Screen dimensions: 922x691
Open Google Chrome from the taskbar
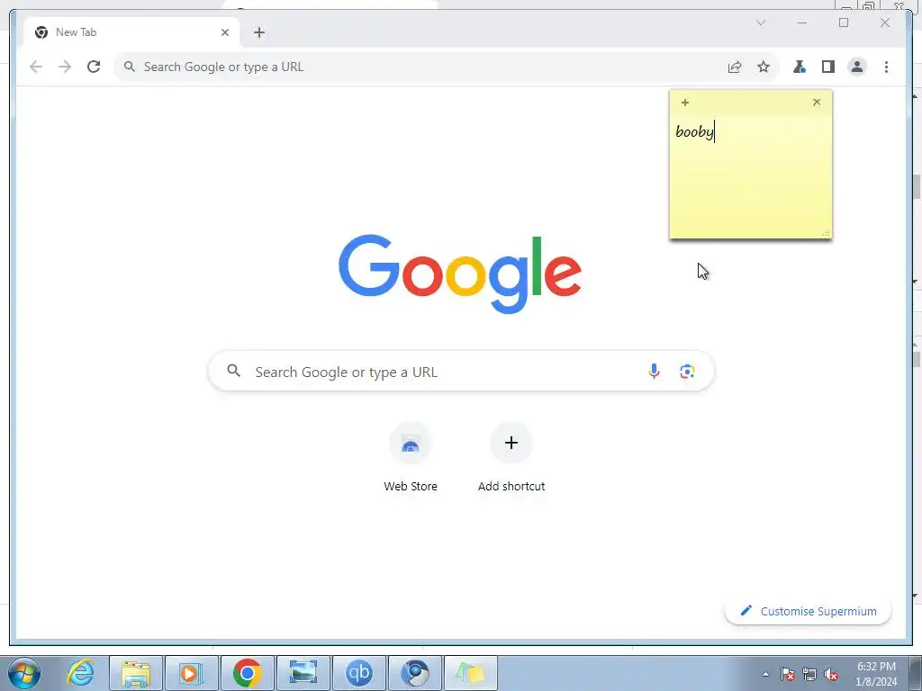point(247,673)
